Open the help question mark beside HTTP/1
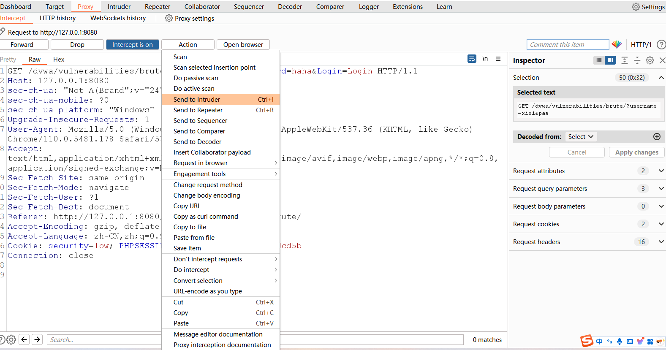 coord(661,44)
